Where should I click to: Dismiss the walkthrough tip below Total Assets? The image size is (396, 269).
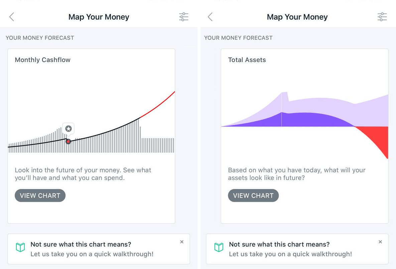pos(380,242)
